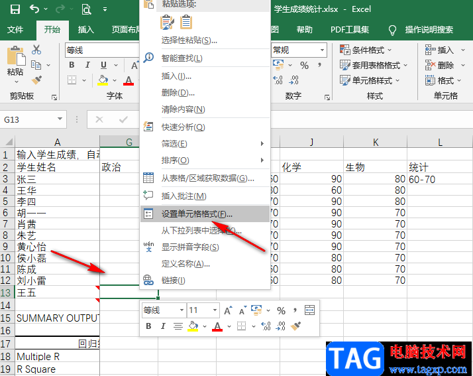Open the mini toolbar font name dropdown
Viewport: 473px width, 376px height.
click(x=182, y=310)
